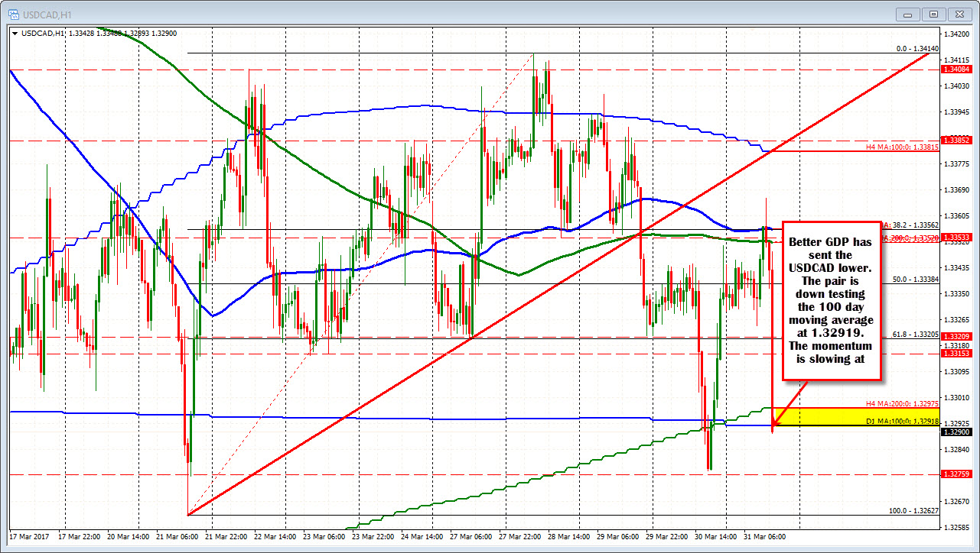Click the 1.33945 price axis value

[x=958, y=112]
